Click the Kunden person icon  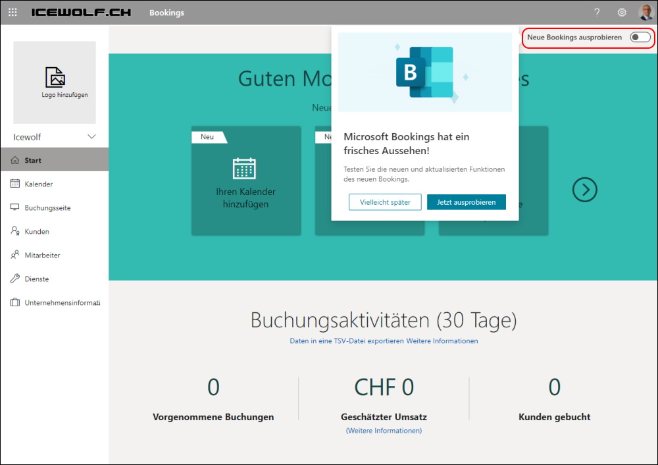tap(15, 231)
